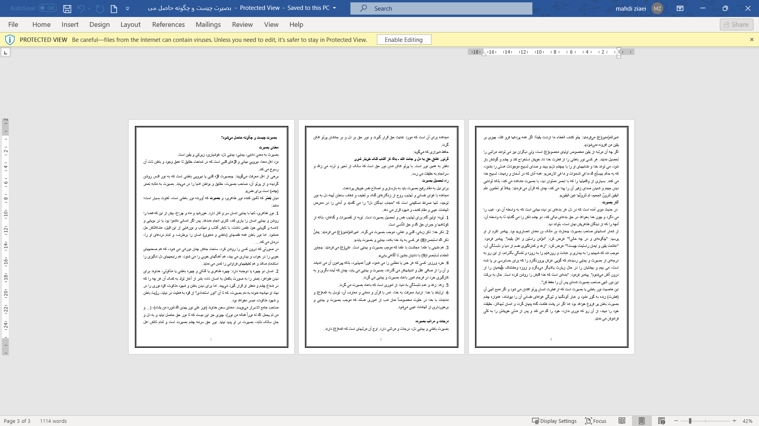
Task: Switch to the Insert tab
Action: pyautogui.click(x=70, y=24)
